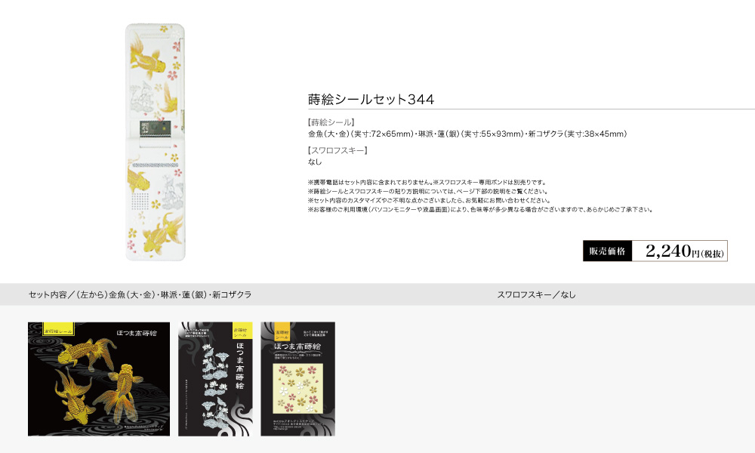Click the flip phone product image

155,142
